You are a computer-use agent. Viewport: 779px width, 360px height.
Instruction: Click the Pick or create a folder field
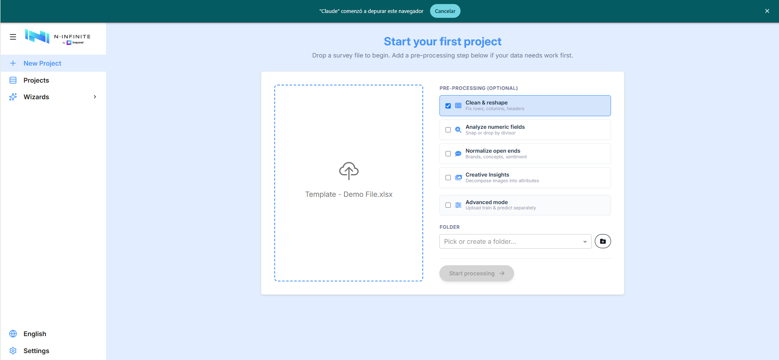pos(515,241)
